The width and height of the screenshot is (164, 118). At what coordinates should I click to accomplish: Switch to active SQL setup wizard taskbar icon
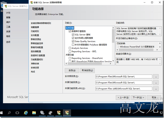tap(67, 113)
